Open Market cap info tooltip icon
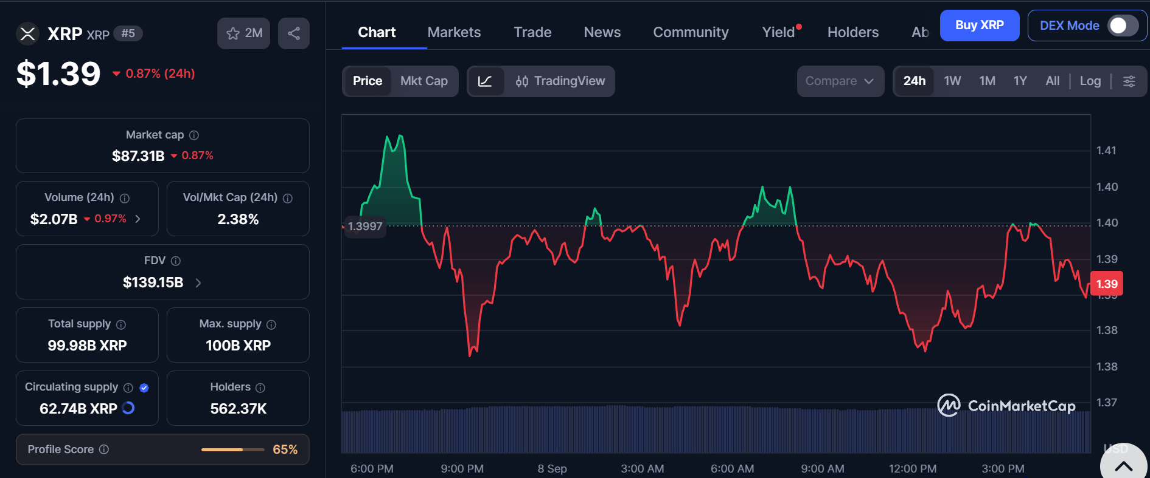 coord(194,135)
